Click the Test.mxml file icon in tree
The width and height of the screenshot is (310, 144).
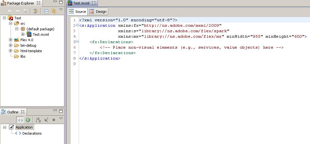pos(29,34)
